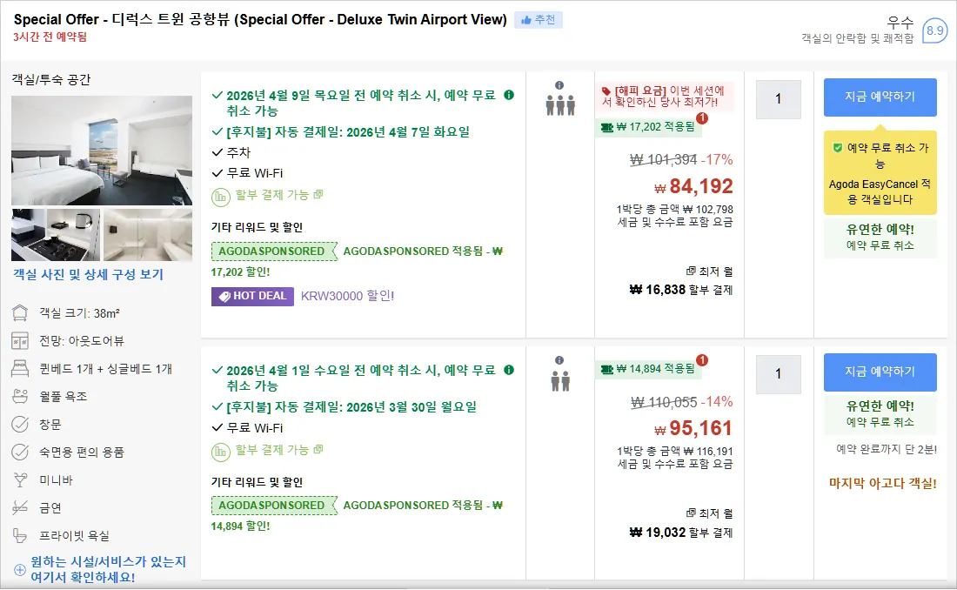The height and width of the screenshot is (590, 957).
Task: Click the bed icon beside 퀸베드 1개
Action: [x=20, y=368]
